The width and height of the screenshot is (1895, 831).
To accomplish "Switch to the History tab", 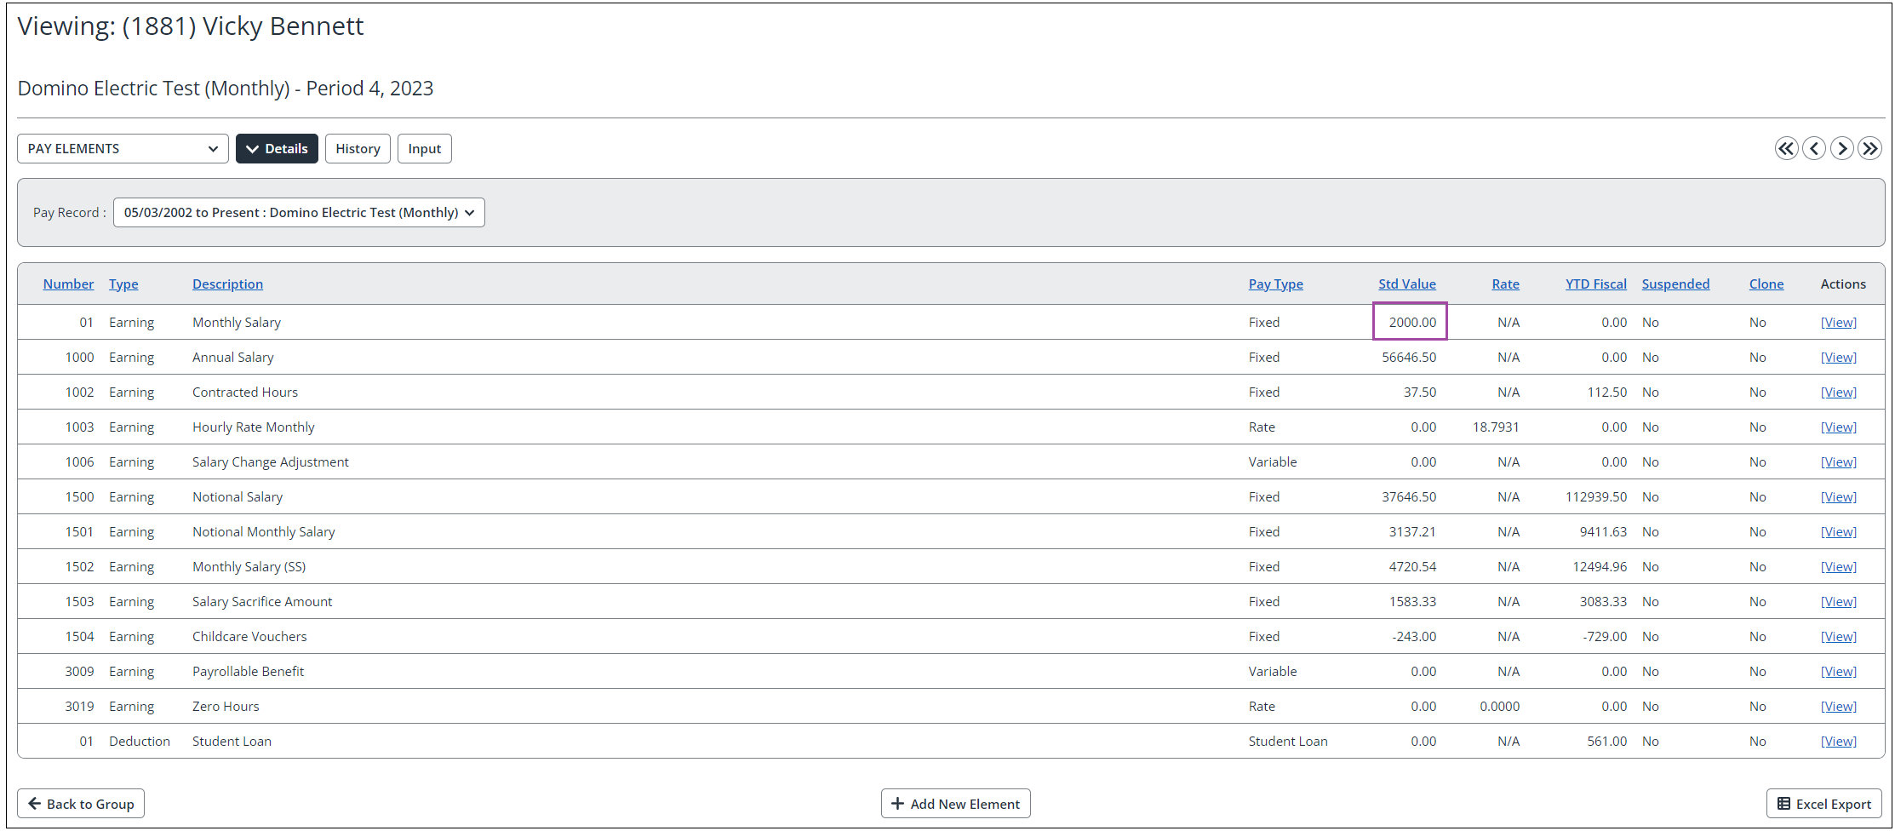I will tap(358, 149).
